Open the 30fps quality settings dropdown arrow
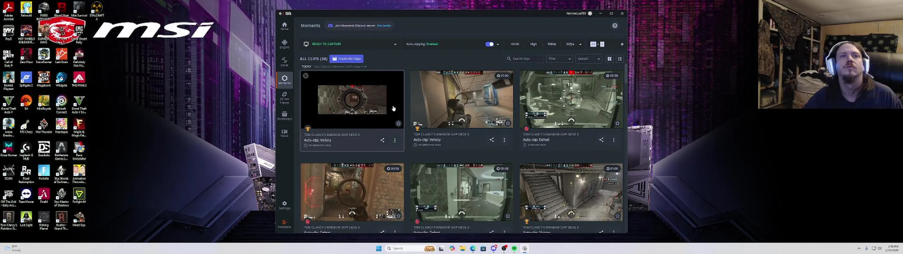903x254 pixels. (580, 44)
